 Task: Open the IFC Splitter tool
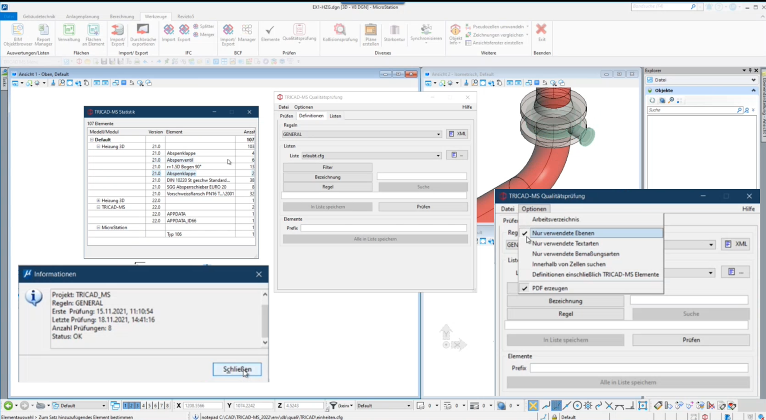coord(203,26)
